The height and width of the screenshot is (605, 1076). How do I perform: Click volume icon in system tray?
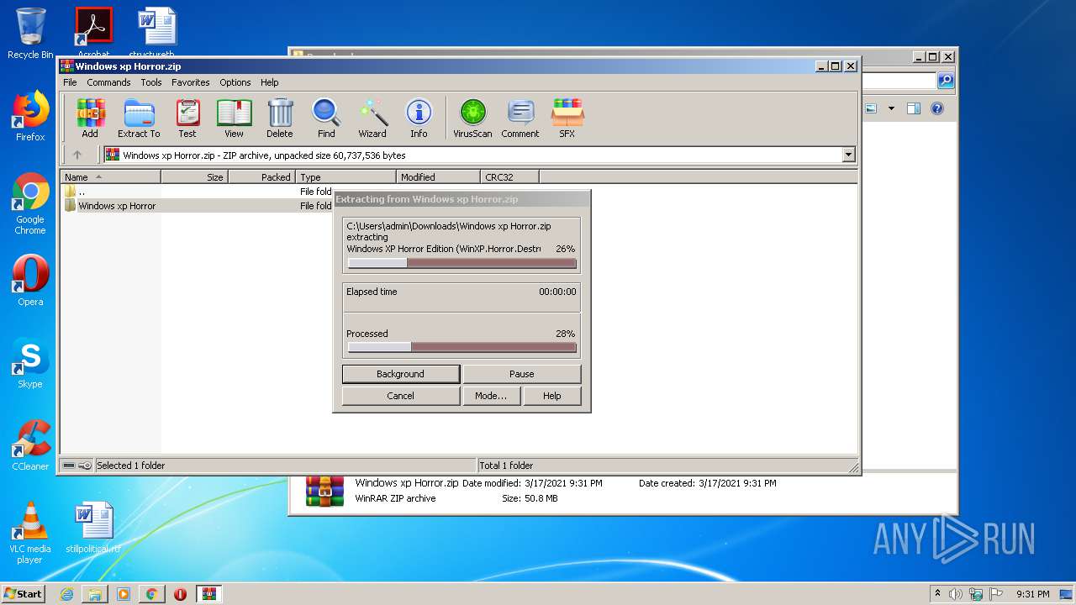956,594
